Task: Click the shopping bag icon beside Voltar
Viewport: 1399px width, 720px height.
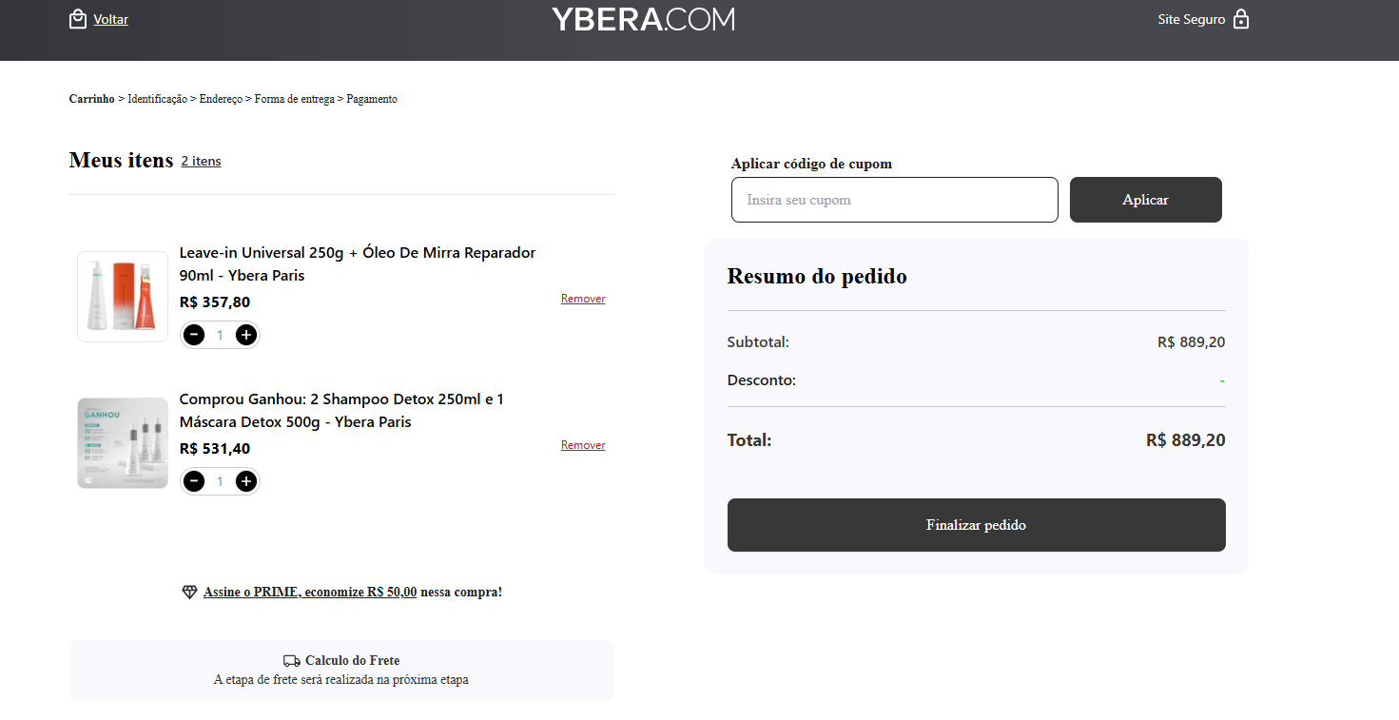Action: coord(78,19)
